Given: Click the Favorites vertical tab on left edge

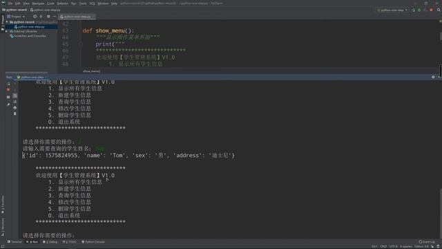Looking at the screenshot, I should [3, 205].
